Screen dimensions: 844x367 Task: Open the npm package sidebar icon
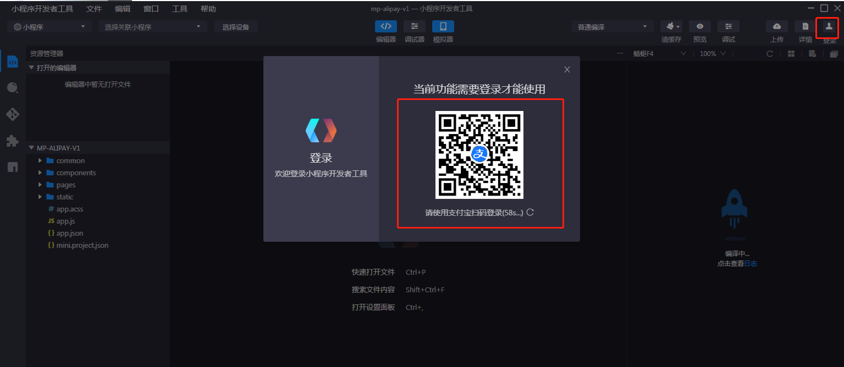coord(12,168)
